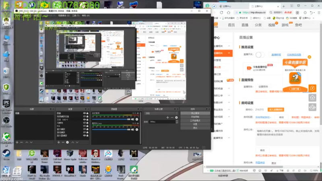The image size is (322, 181).
Task: Expand 直播带货 sidebar section
Action: coord(229,138)
